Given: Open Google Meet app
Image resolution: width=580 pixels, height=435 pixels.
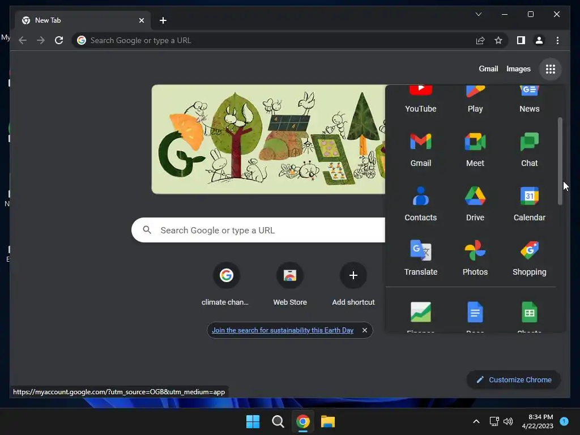Looking at the screenshot, I should pos(475,150).
